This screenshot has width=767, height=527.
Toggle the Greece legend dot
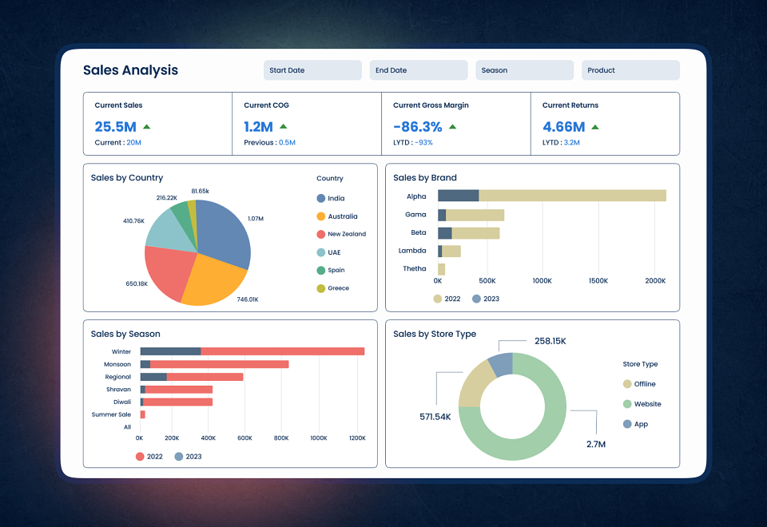(321, 288)
